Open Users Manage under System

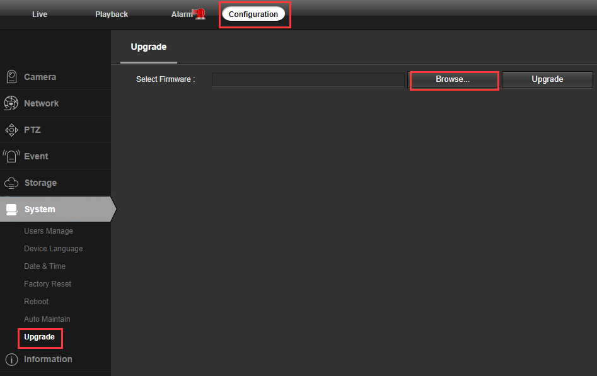click(x=49, y=231)
